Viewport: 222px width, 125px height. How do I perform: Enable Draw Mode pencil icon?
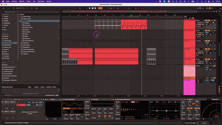coord(198,8)
